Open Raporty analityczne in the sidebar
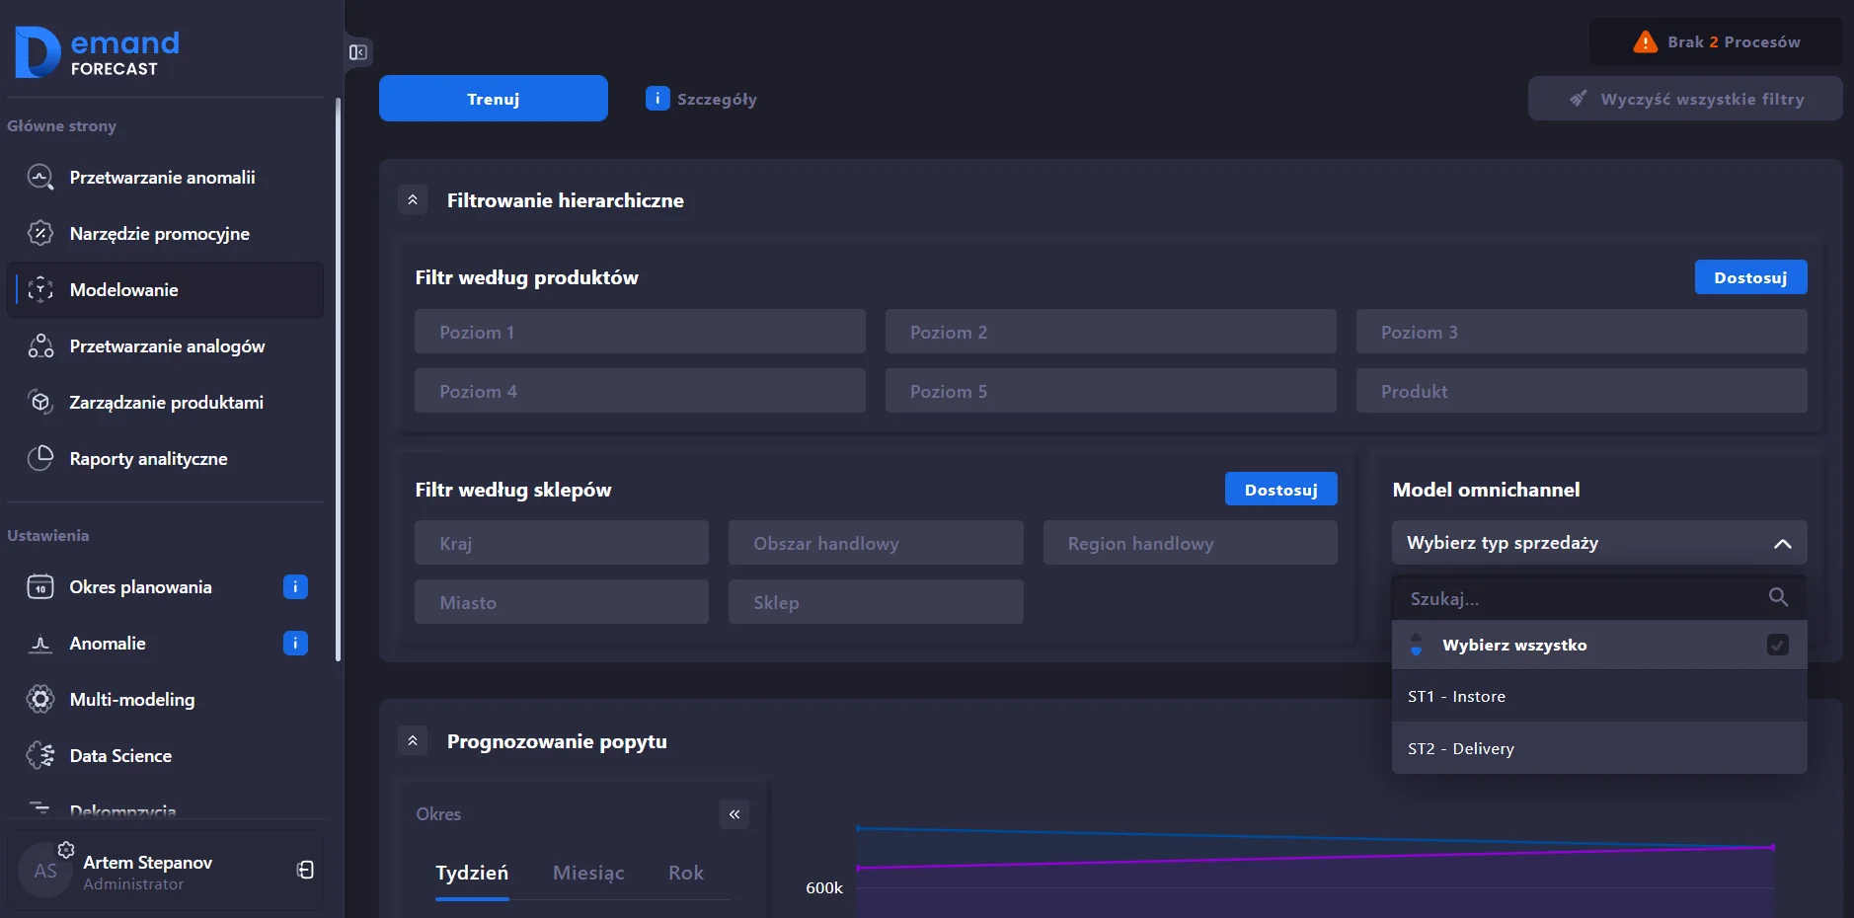Image resolution: width=1854 pixels, height=918 pixels. click(148, 459)
